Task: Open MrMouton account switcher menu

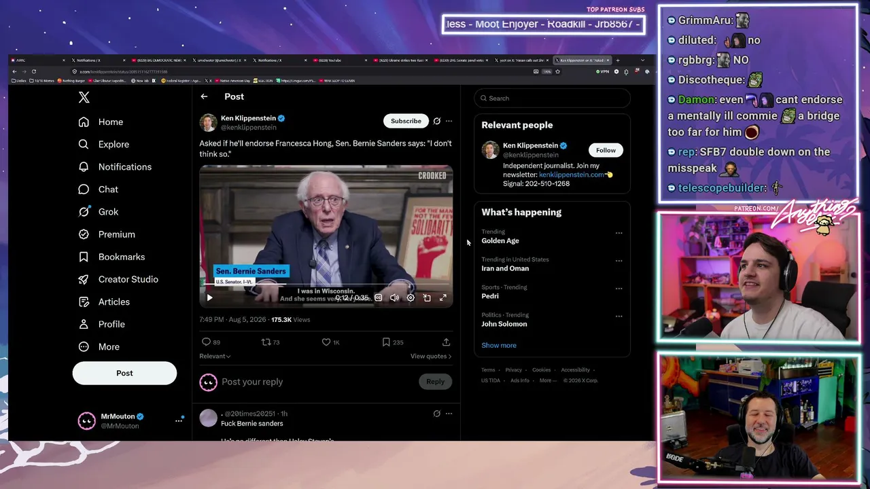Action: tap(179, 421)
